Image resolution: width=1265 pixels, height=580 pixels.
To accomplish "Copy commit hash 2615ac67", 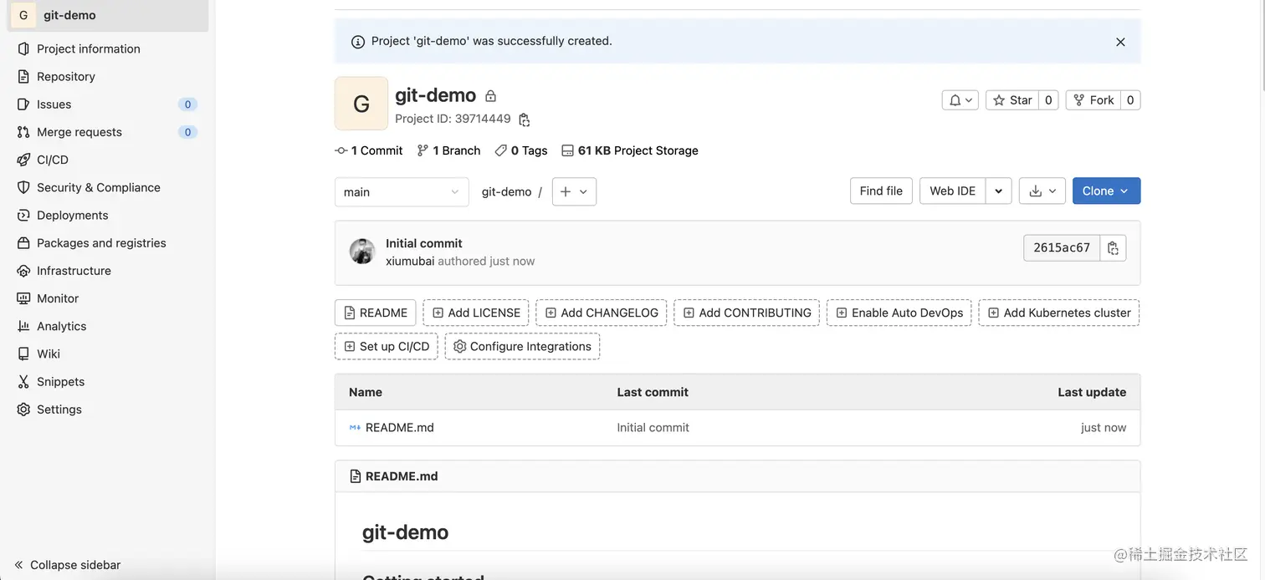I will 1113,247.
